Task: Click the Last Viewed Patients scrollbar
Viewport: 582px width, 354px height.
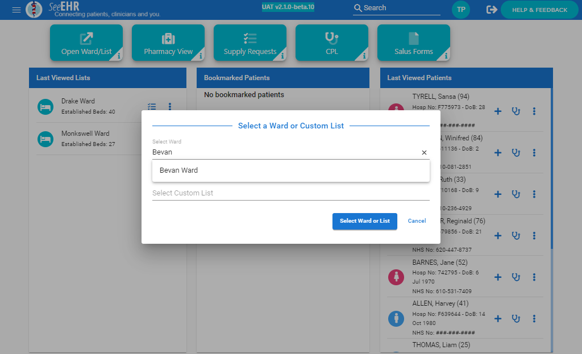Action: (x=552, y=169)
